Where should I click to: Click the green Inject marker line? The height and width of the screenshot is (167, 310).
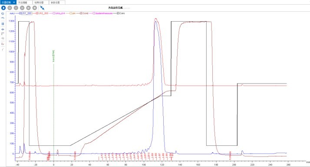pos(53,108)
